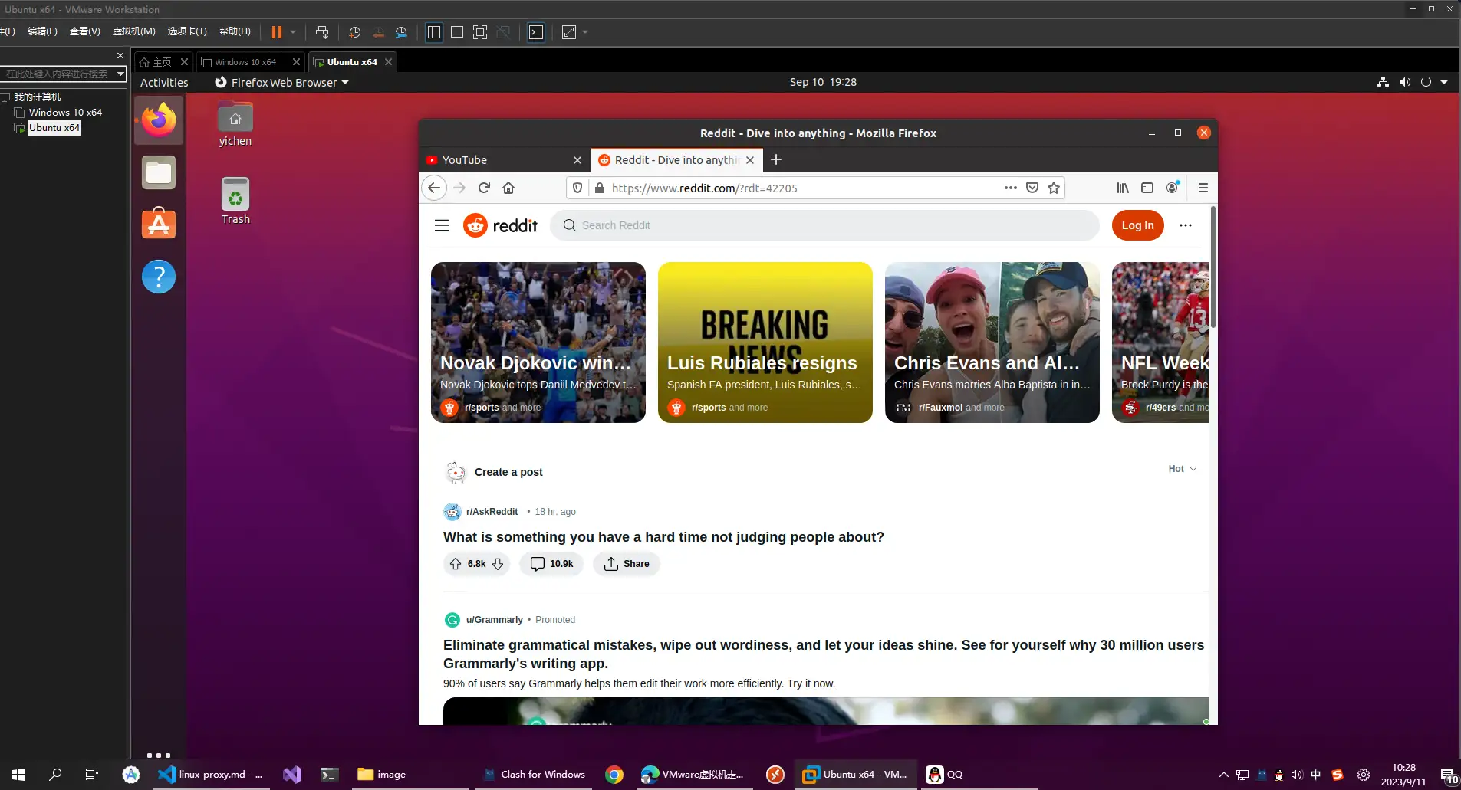Open the library search box dropdown arrow

[x=120, y=74]
